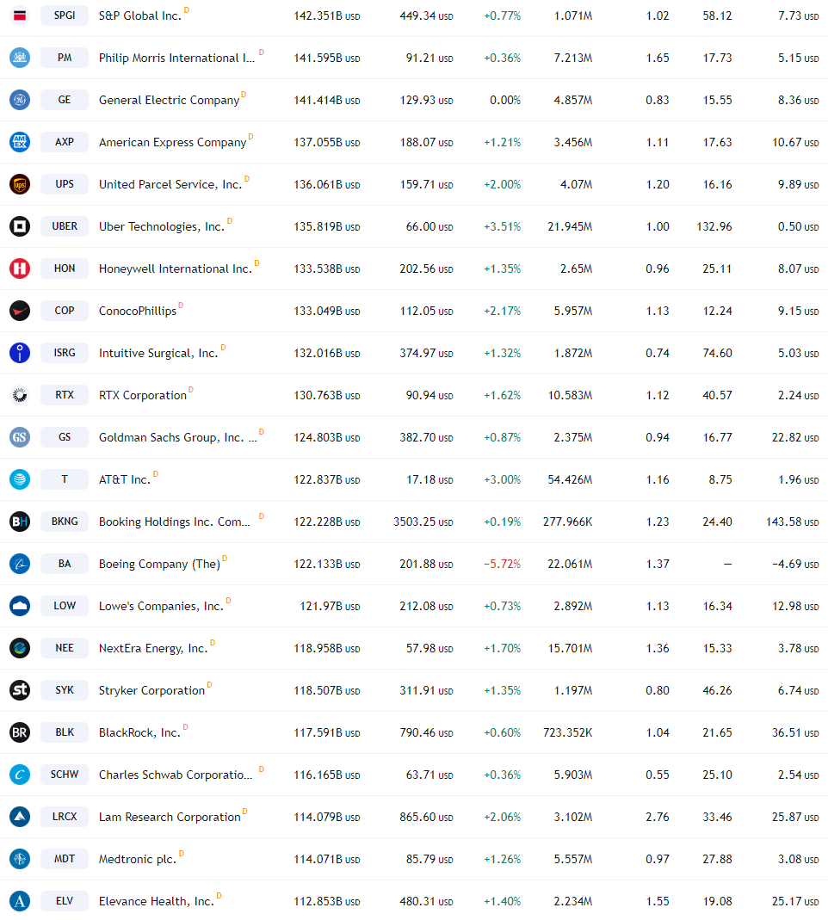Click Elevance Health market cap 112.853B

pyautogui.click(x=327, y=901)
